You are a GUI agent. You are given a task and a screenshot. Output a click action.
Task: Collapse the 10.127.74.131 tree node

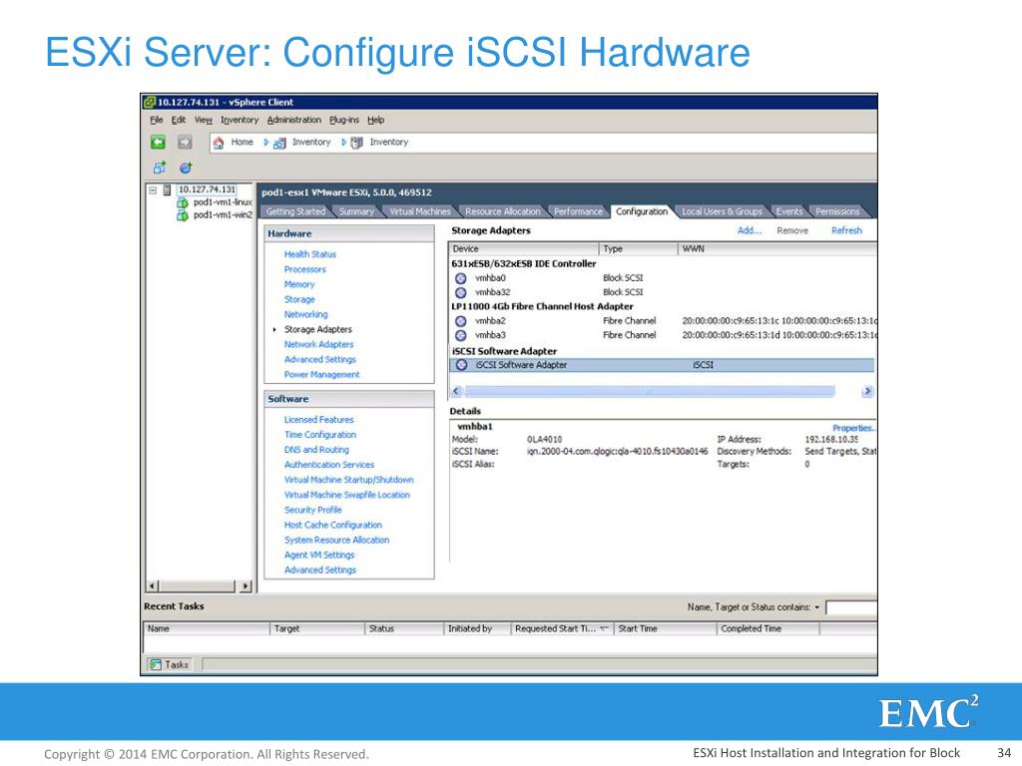pyautogui.click(x=153, y=191)
